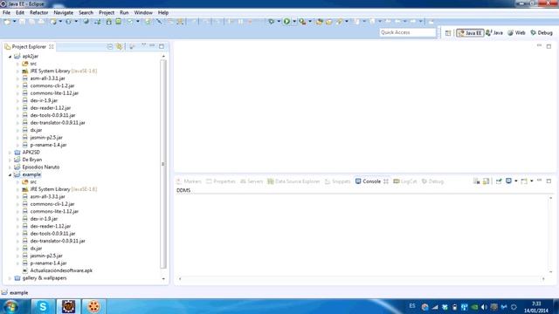
Task: Switch to the Data Source Explorer tab
Action: click(293, 181)
